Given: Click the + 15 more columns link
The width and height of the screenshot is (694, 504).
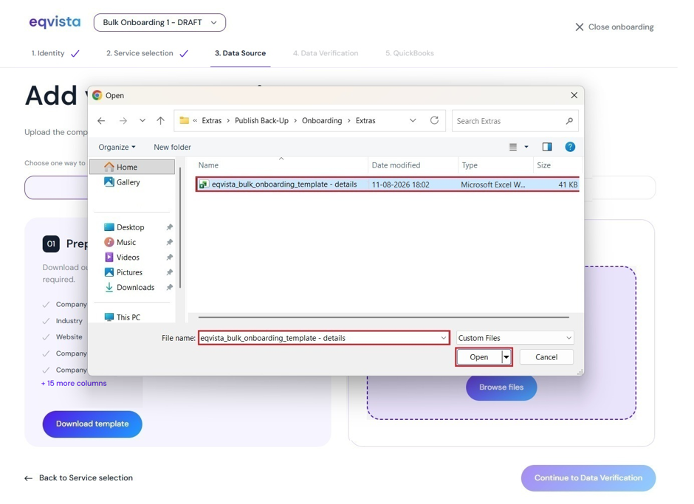Looking at the screenshot, I should tap(74, 383).
